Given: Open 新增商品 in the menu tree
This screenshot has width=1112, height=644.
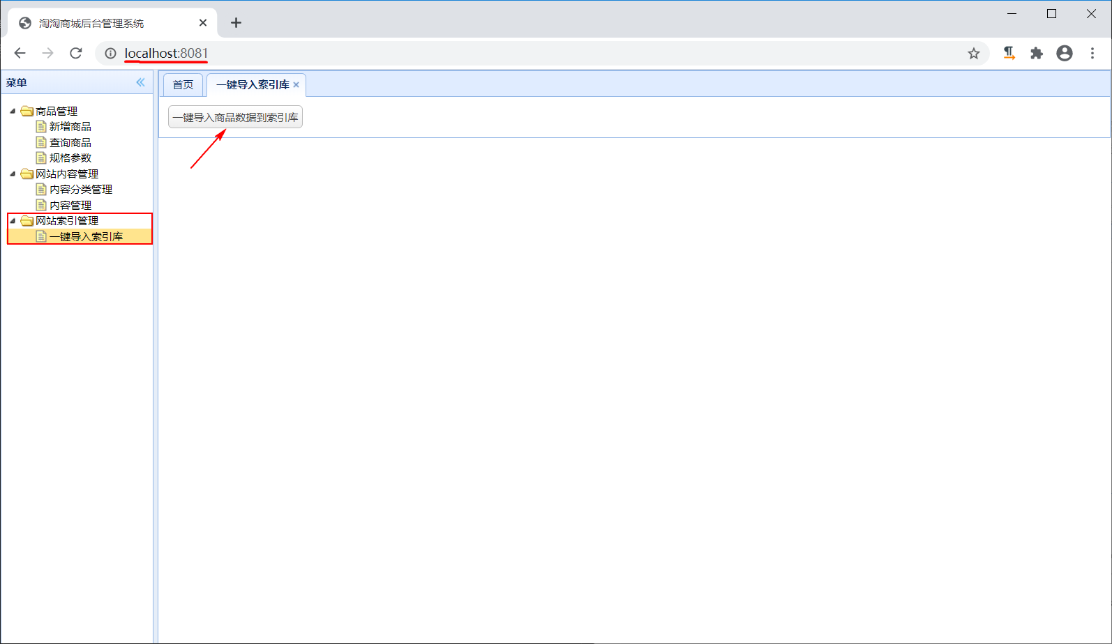Looking at the screenshot, I should pyautogui.click(x=70, y=126).
